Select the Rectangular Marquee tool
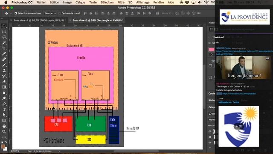This screenshot has width=273, height=154. [x=4, y=32]
